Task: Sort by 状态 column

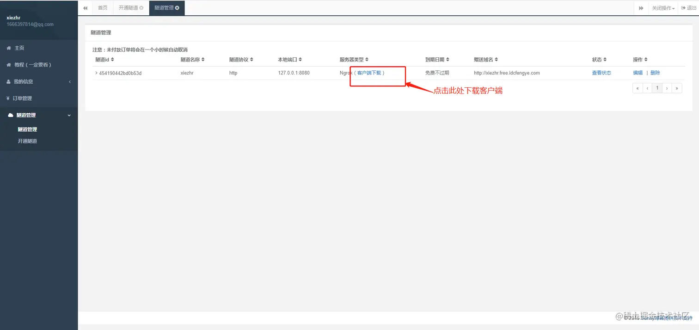Action: click(599, 60)
